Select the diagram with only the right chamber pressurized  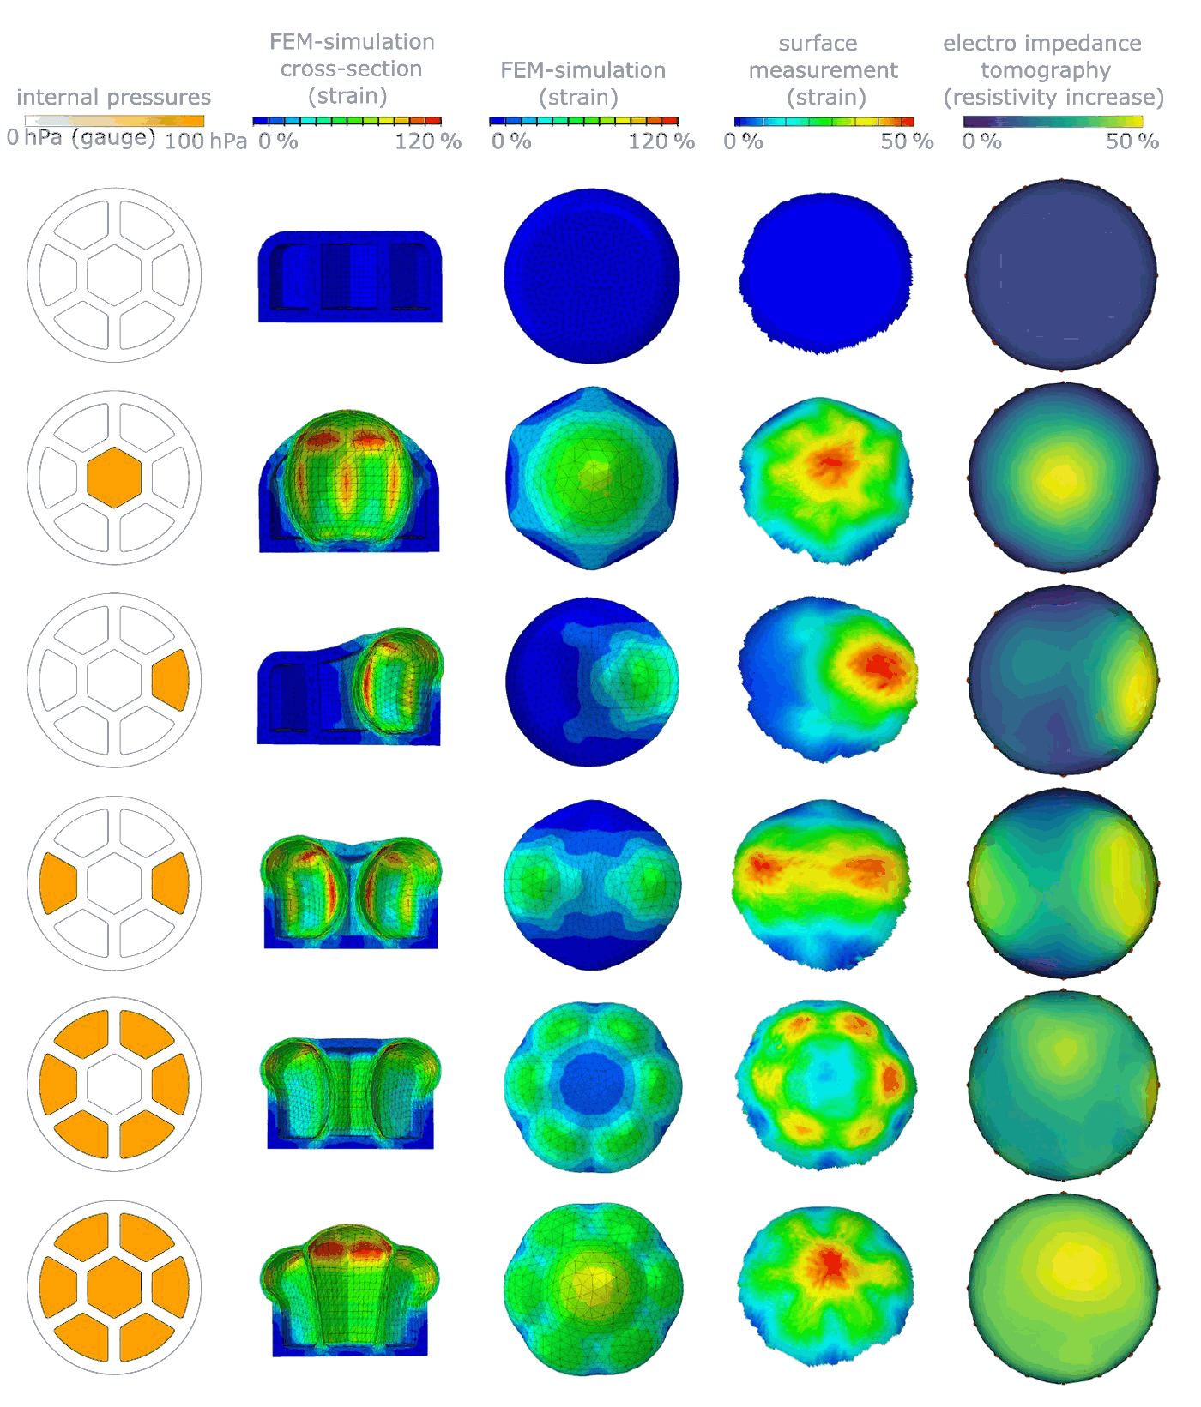114,680
